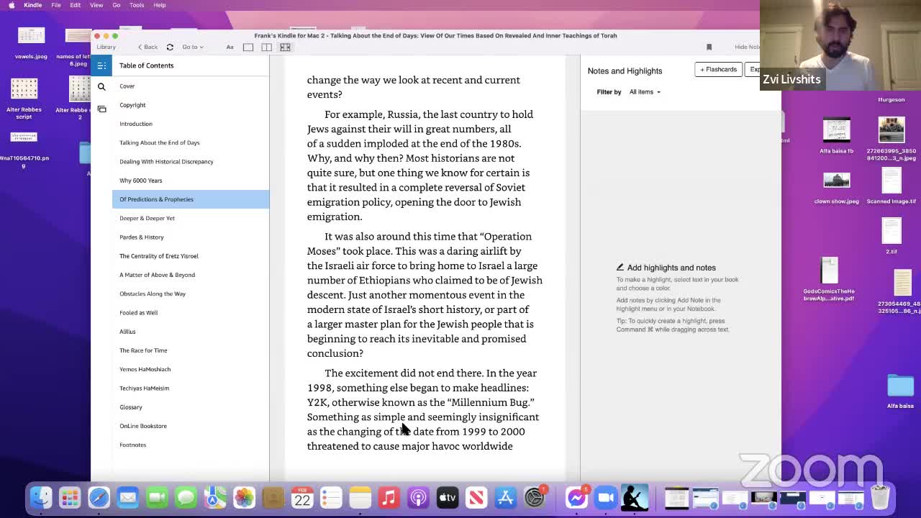921x518 pixels.
Task: Jump to the Footnotes section
Action: pos(132,445)
